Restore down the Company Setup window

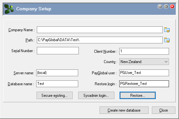click(160, 6)
